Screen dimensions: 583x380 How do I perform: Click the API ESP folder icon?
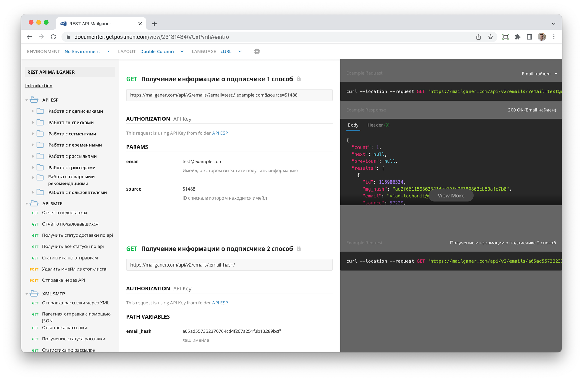click(x=34, y=100)
